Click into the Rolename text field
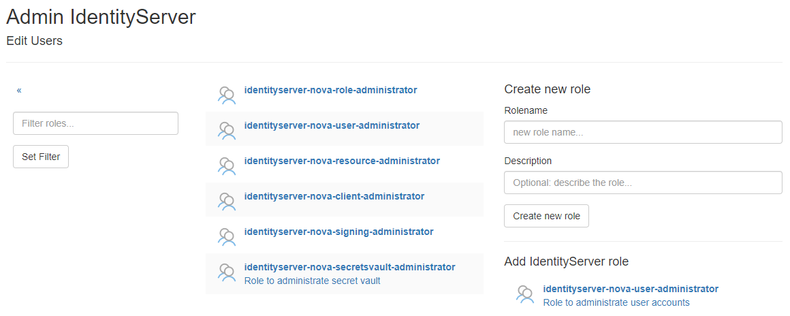The height and width of the screenshot is (316, 790). click(642, 132)
